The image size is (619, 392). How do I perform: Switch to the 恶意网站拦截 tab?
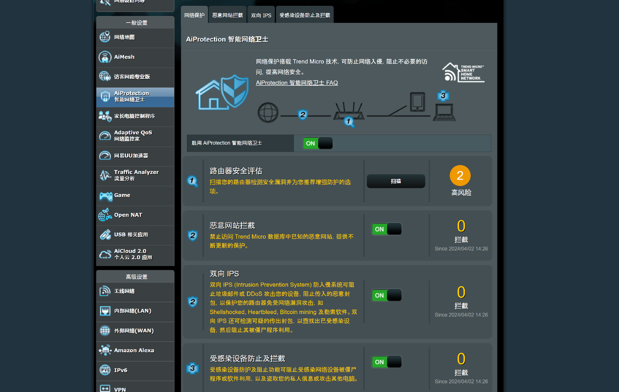coord(227,15)
